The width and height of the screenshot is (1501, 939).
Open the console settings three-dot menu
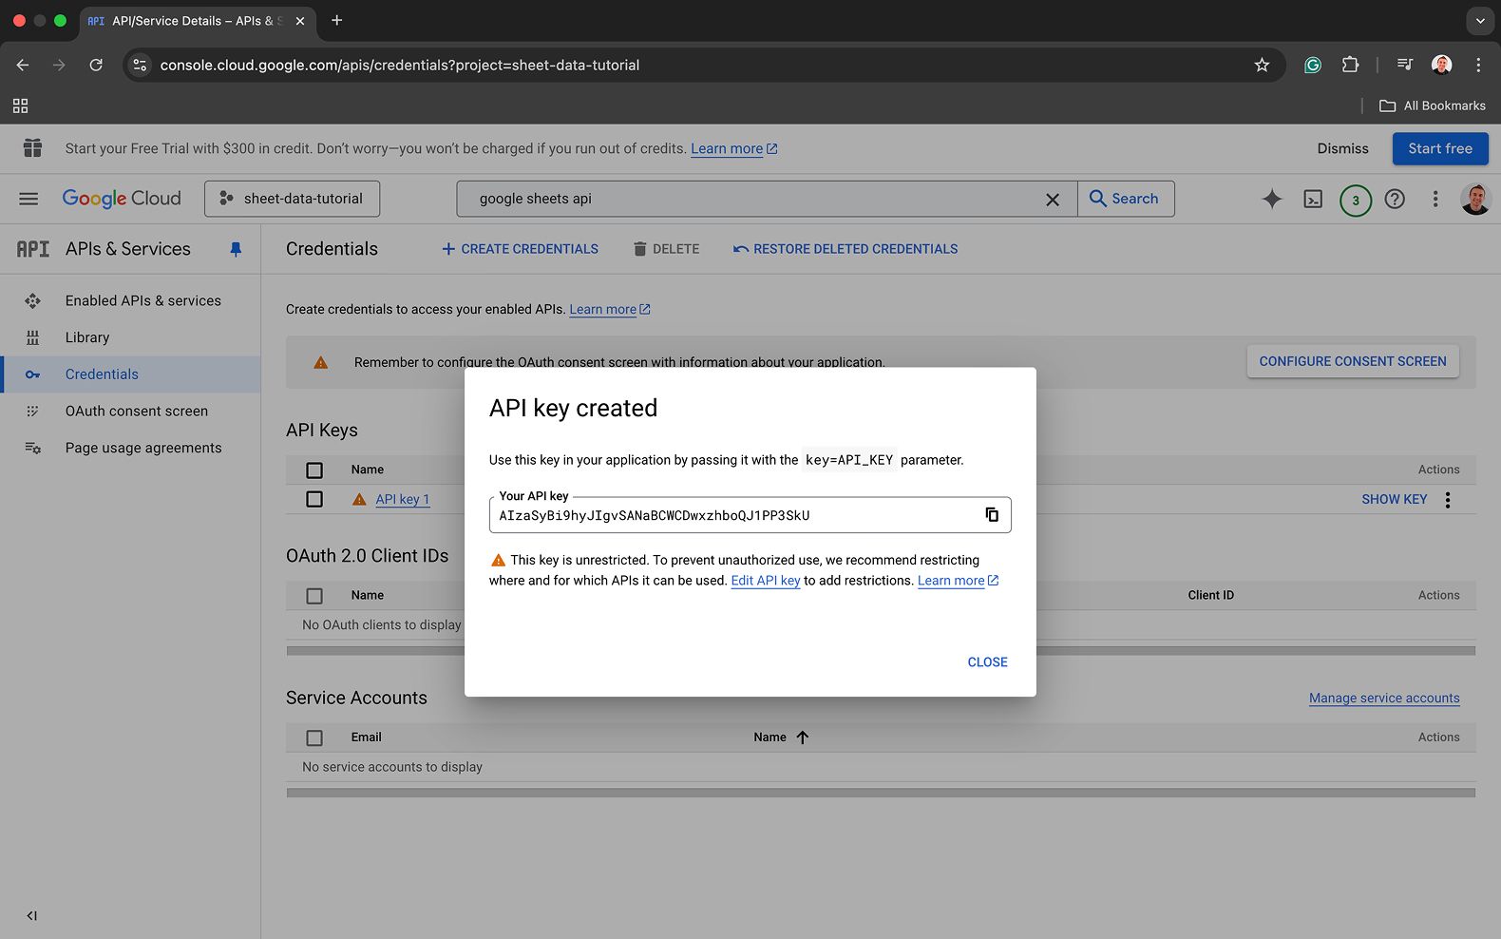[x=1435, y=199]
